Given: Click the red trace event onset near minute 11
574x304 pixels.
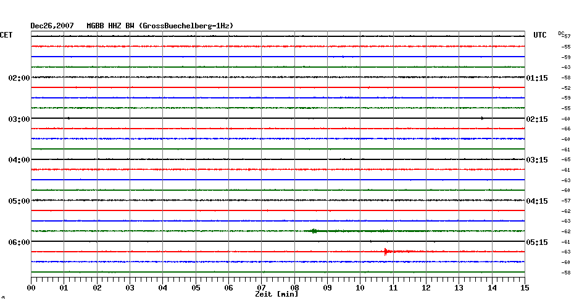Looking at the screenshot, I should [386, 252].
